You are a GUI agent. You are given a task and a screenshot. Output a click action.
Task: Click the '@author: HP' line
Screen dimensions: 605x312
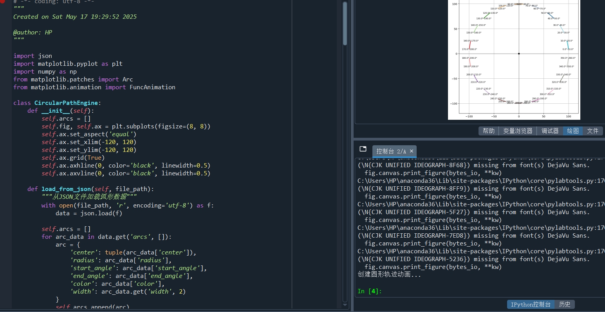(x=33, y=32)
